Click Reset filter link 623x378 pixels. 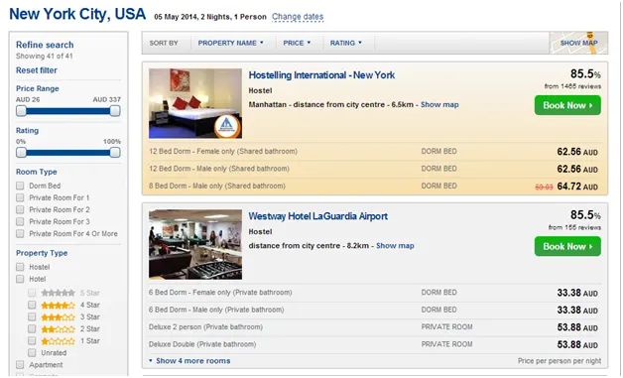(37, 70)
